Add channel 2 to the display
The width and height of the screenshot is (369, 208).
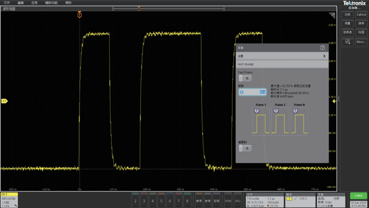tap(135, 201)
